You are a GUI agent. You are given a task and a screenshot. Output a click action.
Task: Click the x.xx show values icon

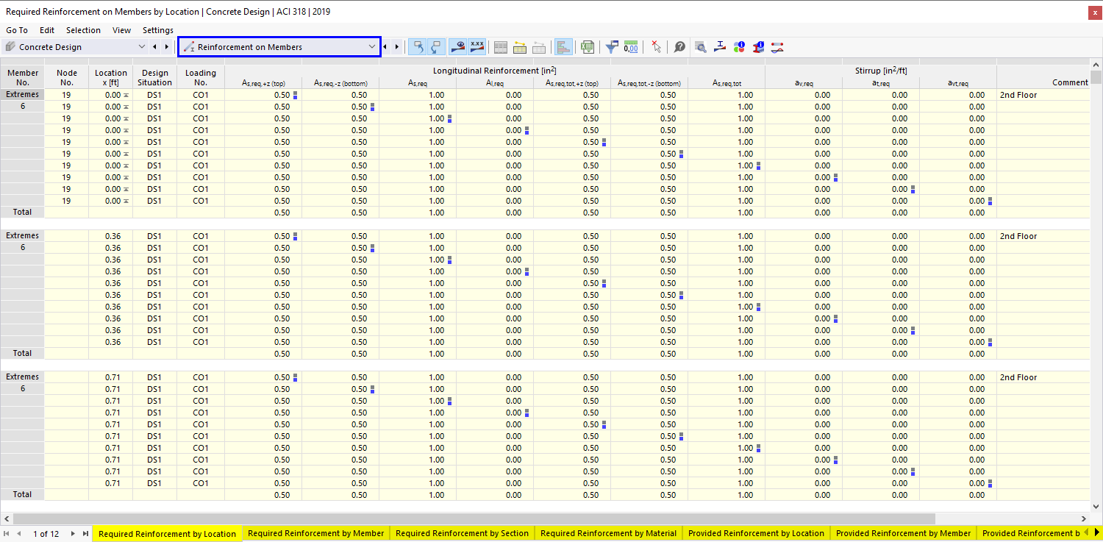coord(476,46)
